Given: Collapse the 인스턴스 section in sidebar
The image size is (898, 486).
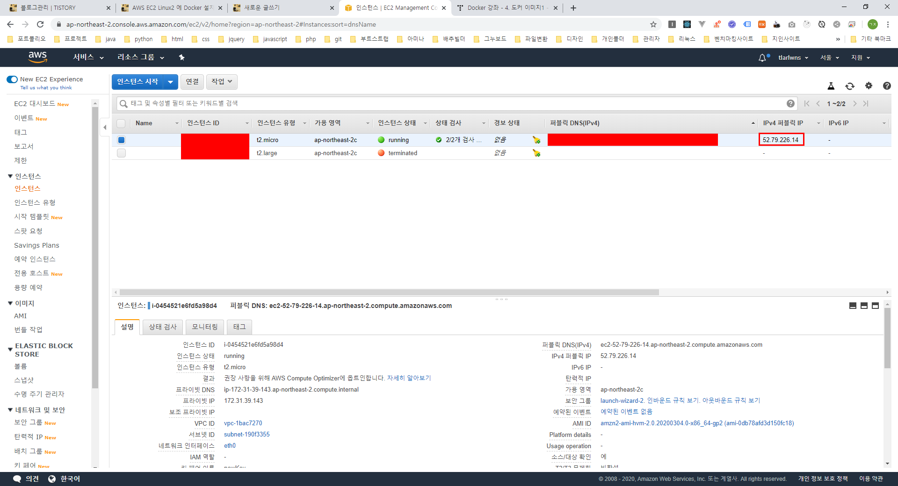Looking at the screenshot, I should pos(10,176).
